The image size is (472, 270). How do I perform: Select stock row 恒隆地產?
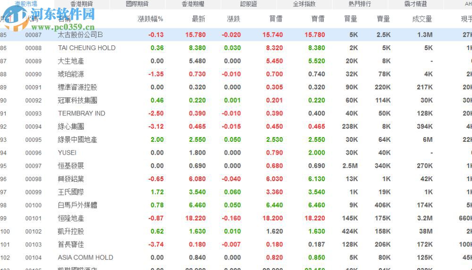(x=236, y=218)
